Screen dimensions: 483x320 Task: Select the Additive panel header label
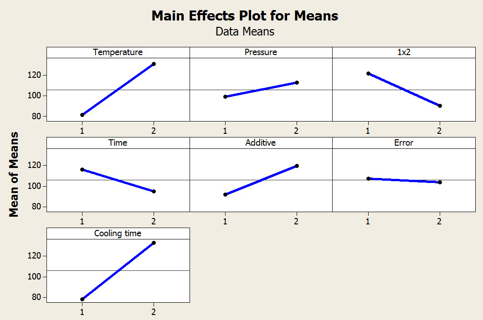click(x=261, y=143)
